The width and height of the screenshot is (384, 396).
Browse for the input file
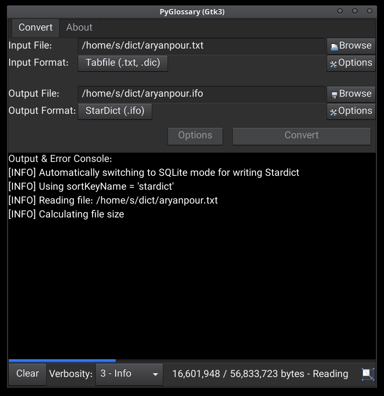(x=351, y=46)
